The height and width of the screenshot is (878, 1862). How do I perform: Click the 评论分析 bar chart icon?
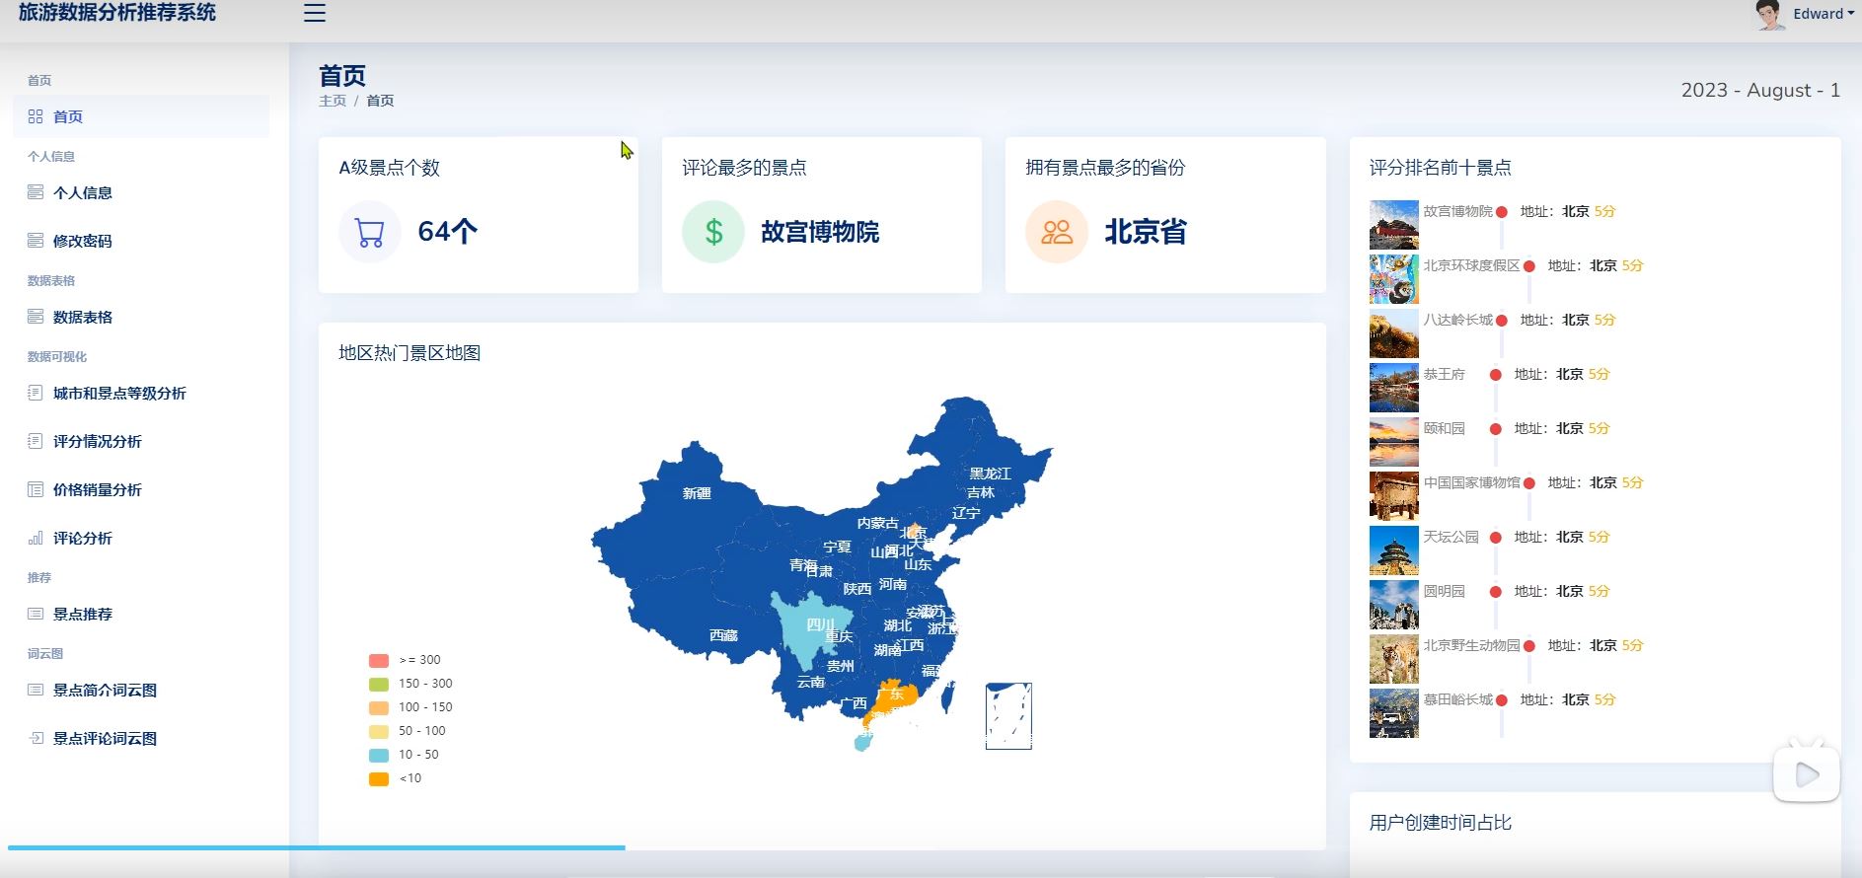click(36, 538)
